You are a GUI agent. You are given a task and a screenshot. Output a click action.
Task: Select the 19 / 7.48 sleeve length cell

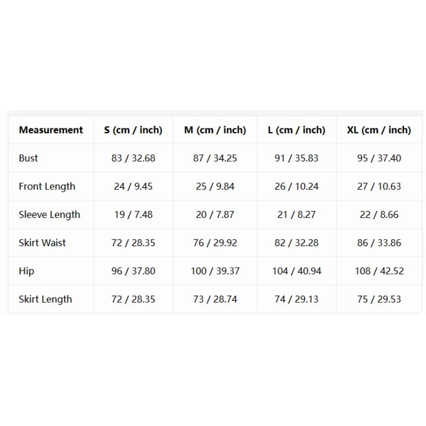pyautogui.click(x=133, y=215)
